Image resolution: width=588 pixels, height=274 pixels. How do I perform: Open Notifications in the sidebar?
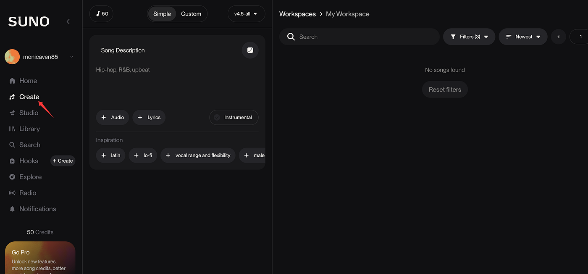[37, 209]
